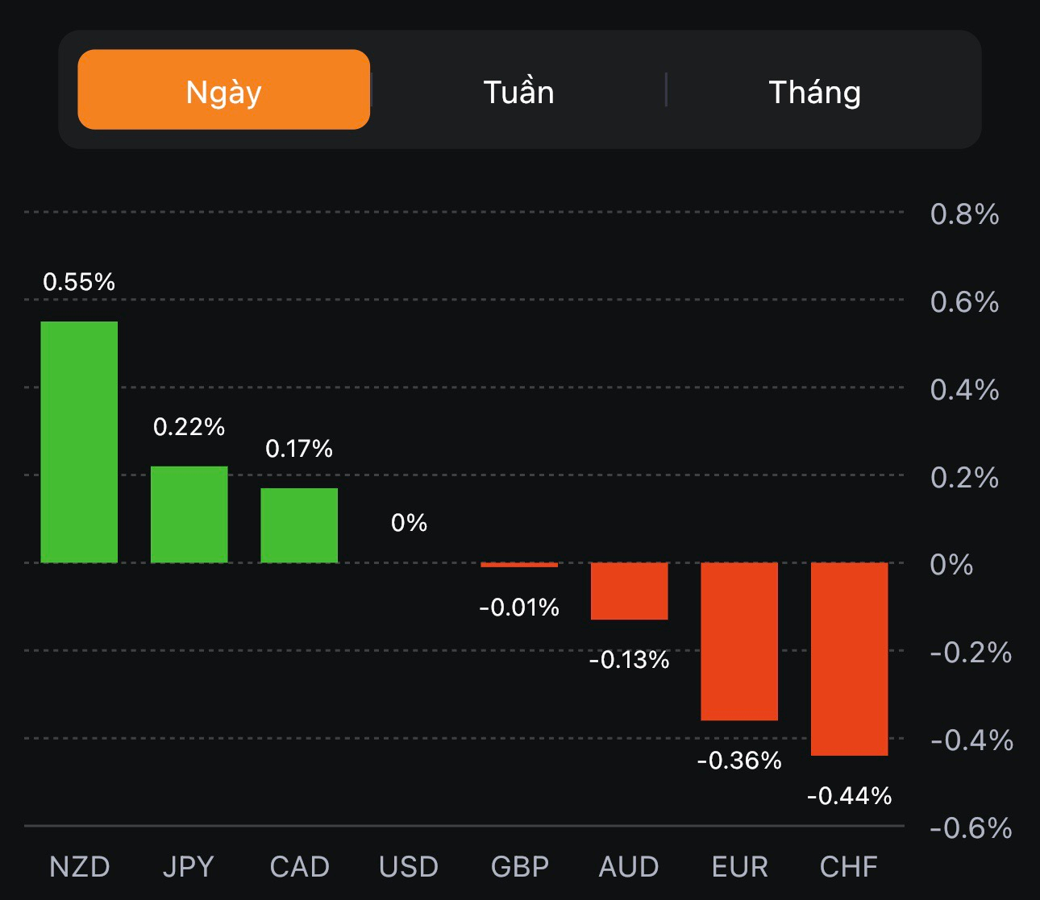
Task: Select the CAD axis label
Action: [x=299, y=867]
